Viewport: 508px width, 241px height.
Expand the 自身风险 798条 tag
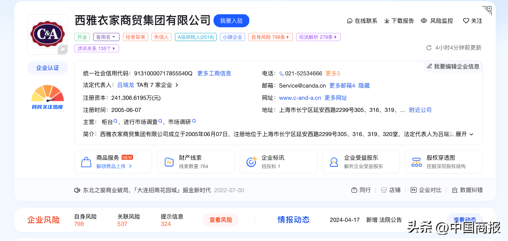click(271, 37)
